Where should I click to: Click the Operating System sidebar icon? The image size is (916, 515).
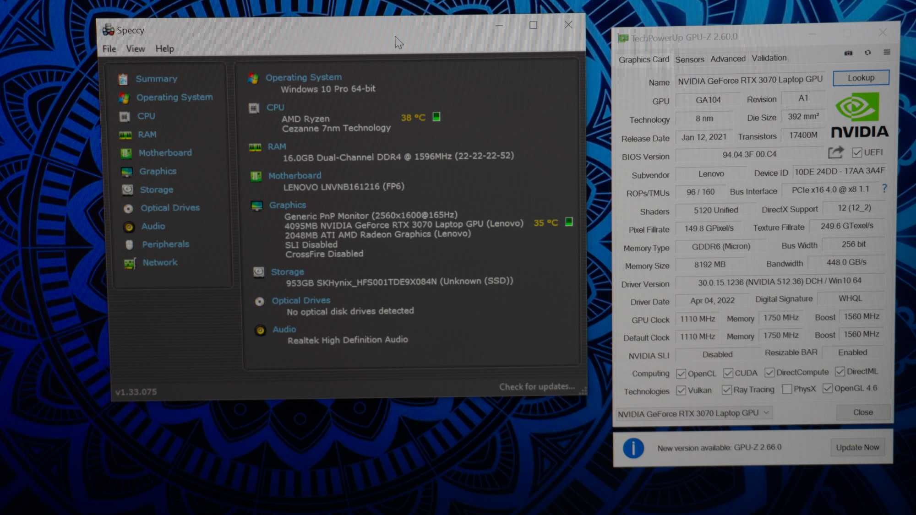click(x=124, y=98)
